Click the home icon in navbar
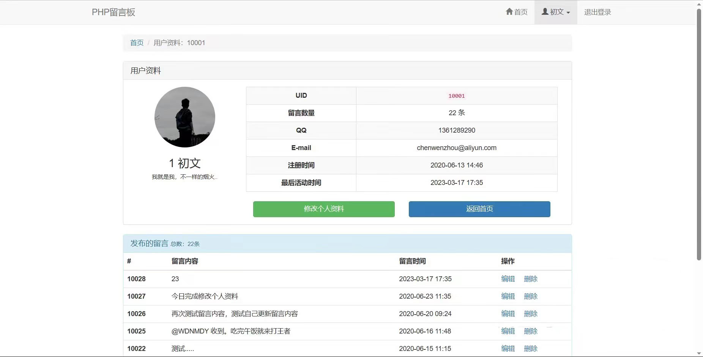703x357 pixels. [509, 12]
